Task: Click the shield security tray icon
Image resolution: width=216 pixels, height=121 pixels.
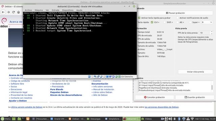Action: (x=184, y=119)
